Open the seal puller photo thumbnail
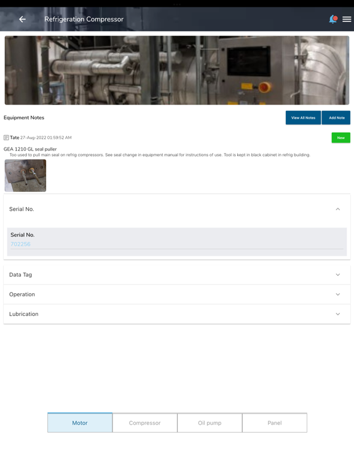This screenshot has height=472, width=354. tap(25, 176)
